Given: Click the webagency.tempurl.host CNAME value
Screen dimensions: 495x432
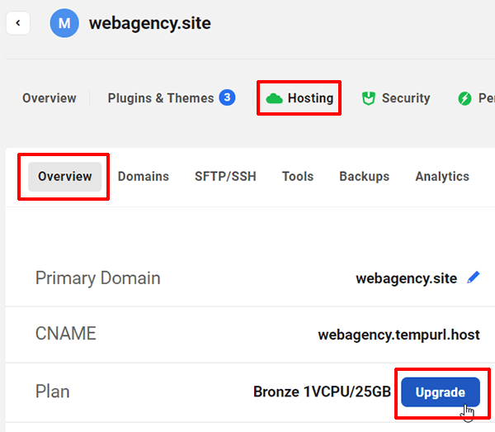Looking at the screenshot, I should click(x=398, y=335).
